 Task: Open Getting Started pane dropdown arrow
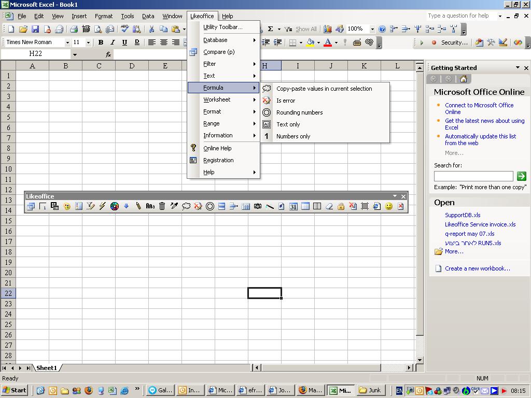tap(518, 68)
